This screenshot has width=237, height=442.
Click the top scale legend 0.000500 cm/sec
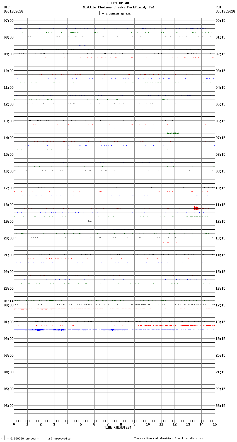coord(115,13)
